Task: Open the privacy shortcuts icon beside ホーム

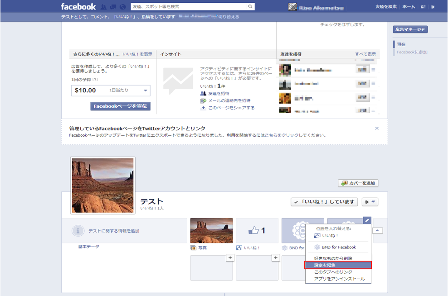Action: point(423,7)
